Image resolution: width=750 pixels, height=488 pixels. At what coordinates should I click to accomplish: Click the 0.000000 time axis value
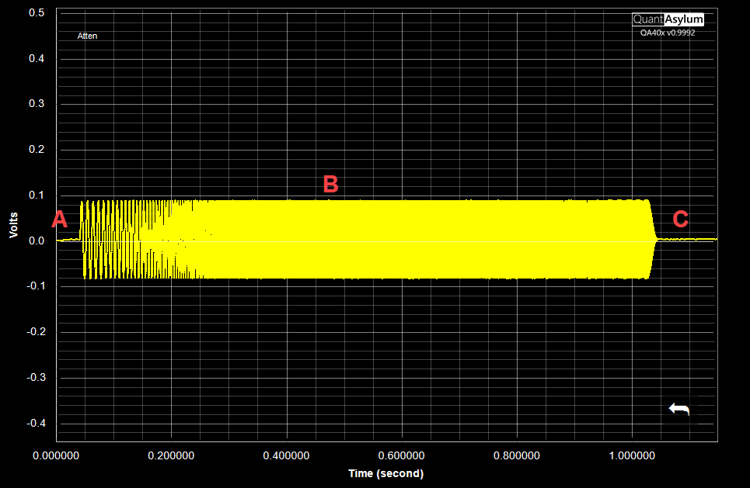tap(56, 455)
